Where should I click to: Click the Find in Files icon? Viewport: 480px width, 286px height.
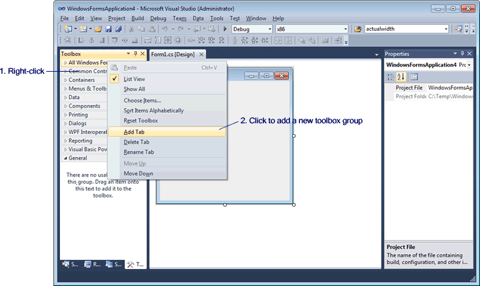pos(357,29)
